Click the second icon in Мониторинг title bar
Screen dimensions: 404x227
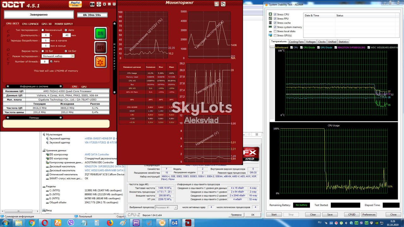click(223, 4)
